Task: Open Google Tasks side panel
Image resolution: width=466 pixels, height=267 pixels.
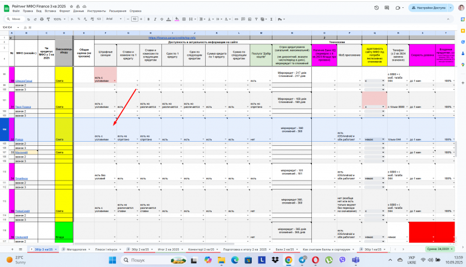Action: coord(463,42)
